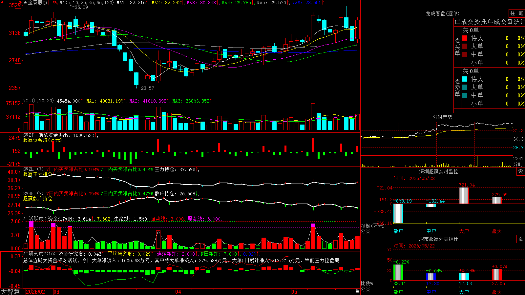Click the AI研究度2(10) indicator name
This screenshot has width=525, height=295.
pos(40,254)
